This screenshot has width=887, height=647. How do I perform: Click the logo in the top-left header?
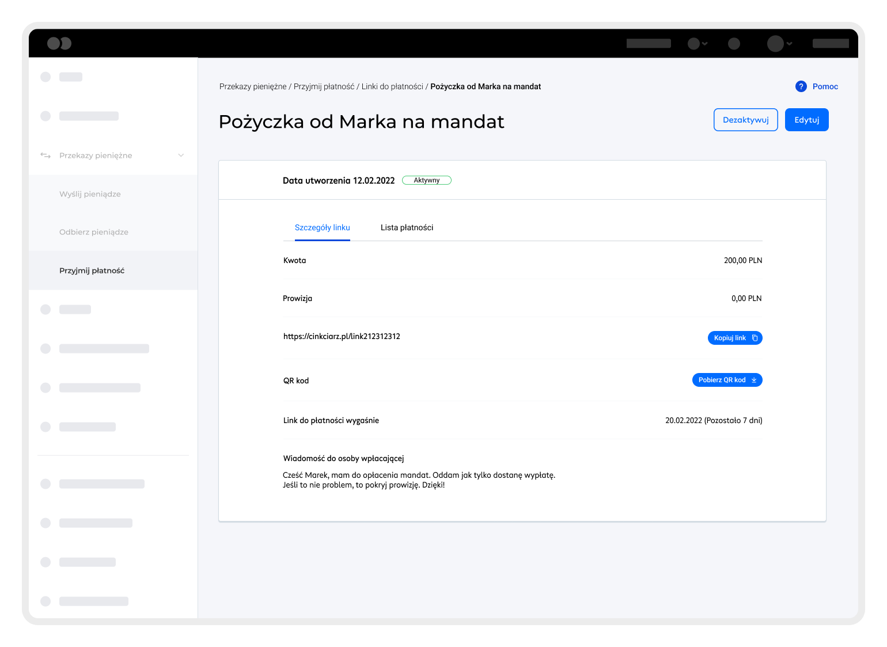pyautogui.click(x=59, y=43)
